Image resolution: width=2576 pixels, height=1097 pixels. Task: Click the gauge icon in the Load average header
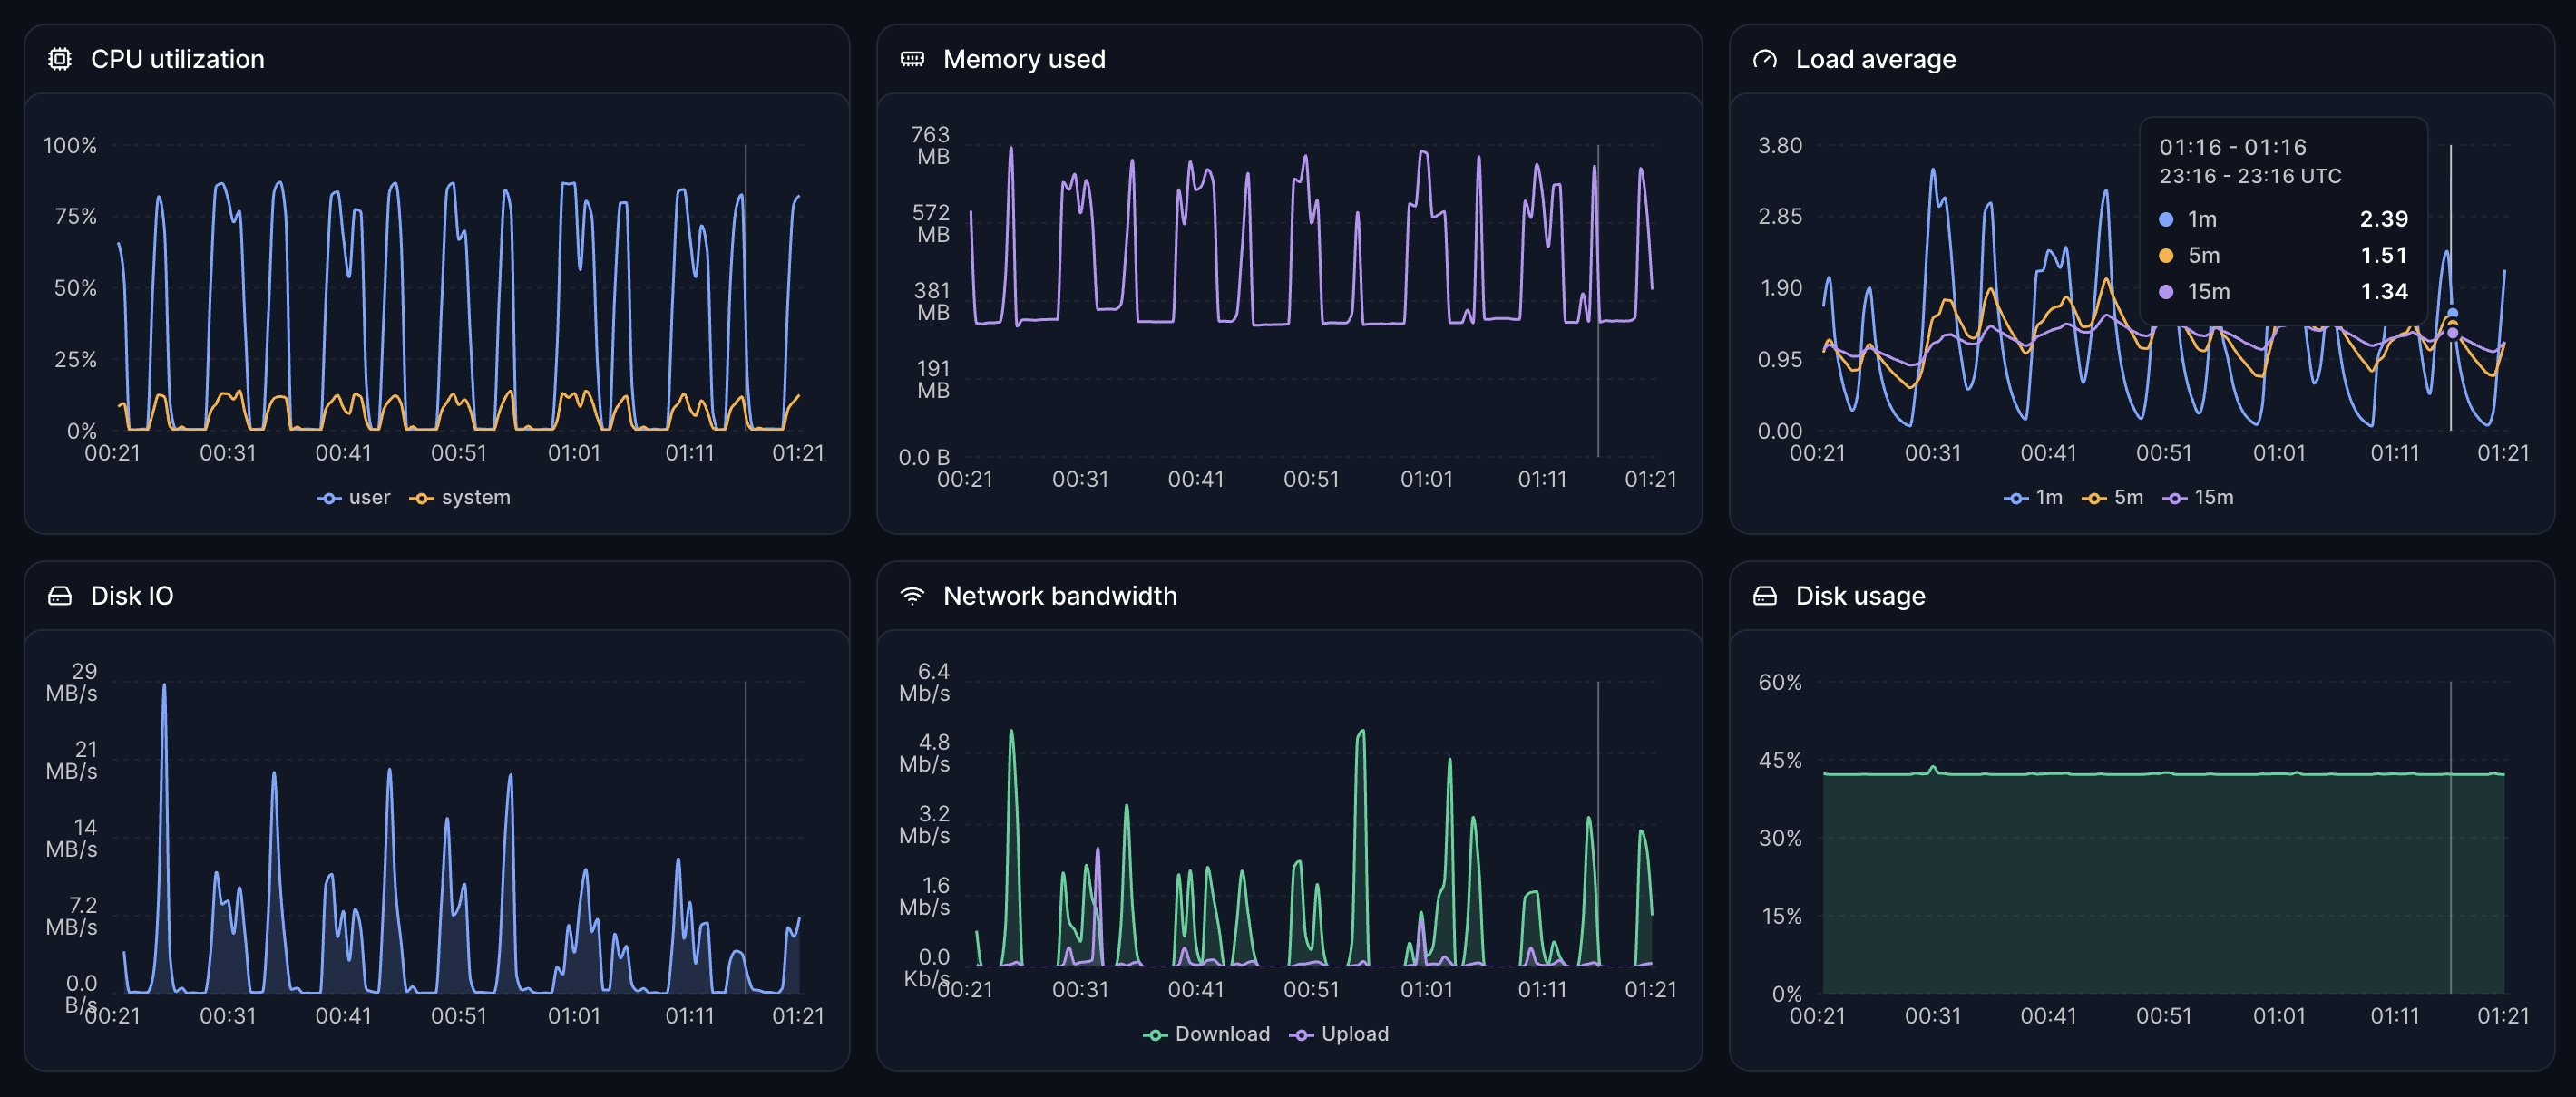pos(1766,59)
